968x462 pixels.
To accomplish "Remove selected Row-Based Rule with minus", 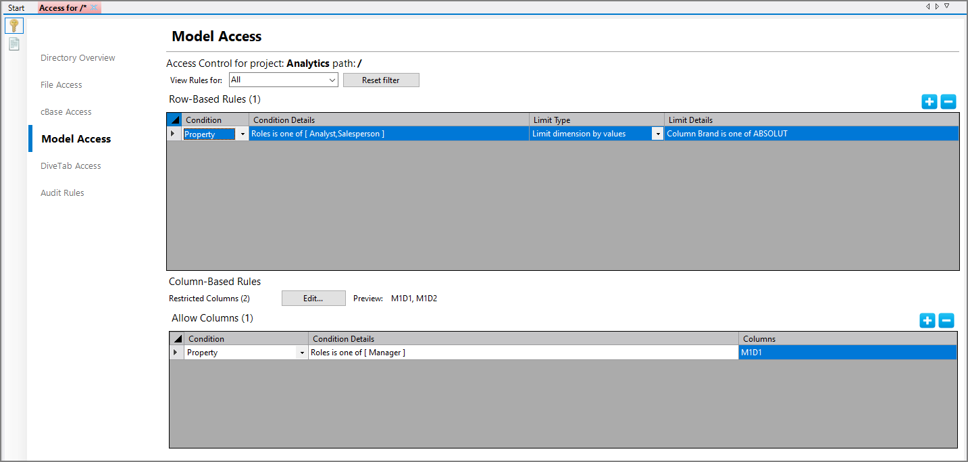I will (948, 102).
